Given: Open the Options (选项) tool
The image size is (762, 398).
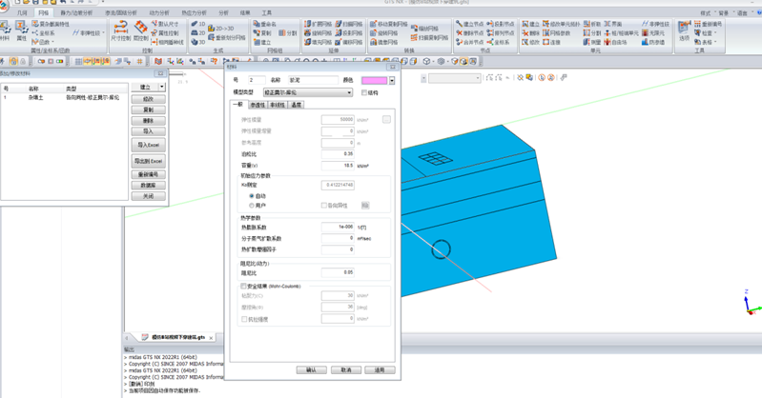Looking at the screenshot, I should (684, 30).
